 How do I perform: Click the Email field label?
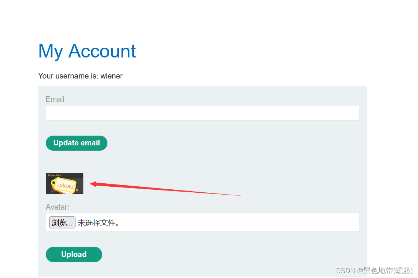[x=55, y=99]
